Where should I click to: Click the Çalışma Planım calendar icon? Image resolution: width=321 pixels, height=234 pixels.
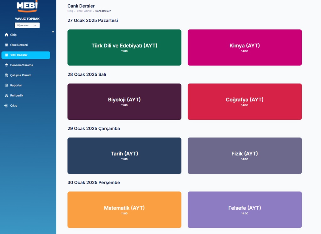pos(7,75)
